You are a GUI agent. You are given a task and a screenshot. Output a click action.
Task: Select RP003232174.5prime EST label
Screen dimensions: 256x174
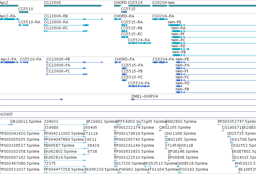point(134,128)
